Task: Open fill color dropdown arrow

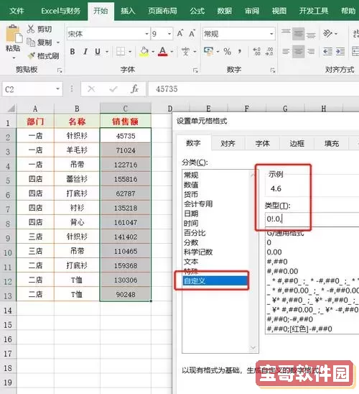Action: (x=153, y=52)
